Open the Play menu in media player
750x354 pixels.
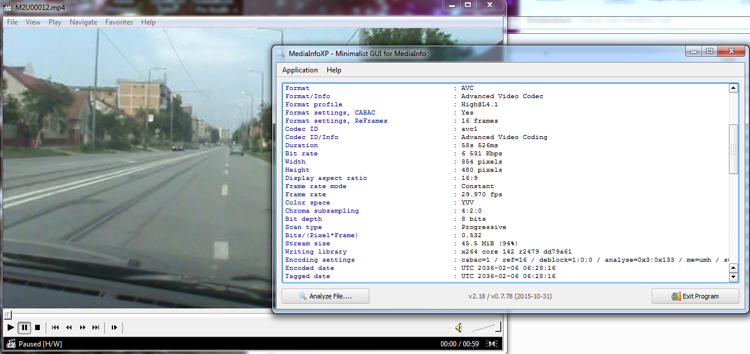[x=55, y=22]
